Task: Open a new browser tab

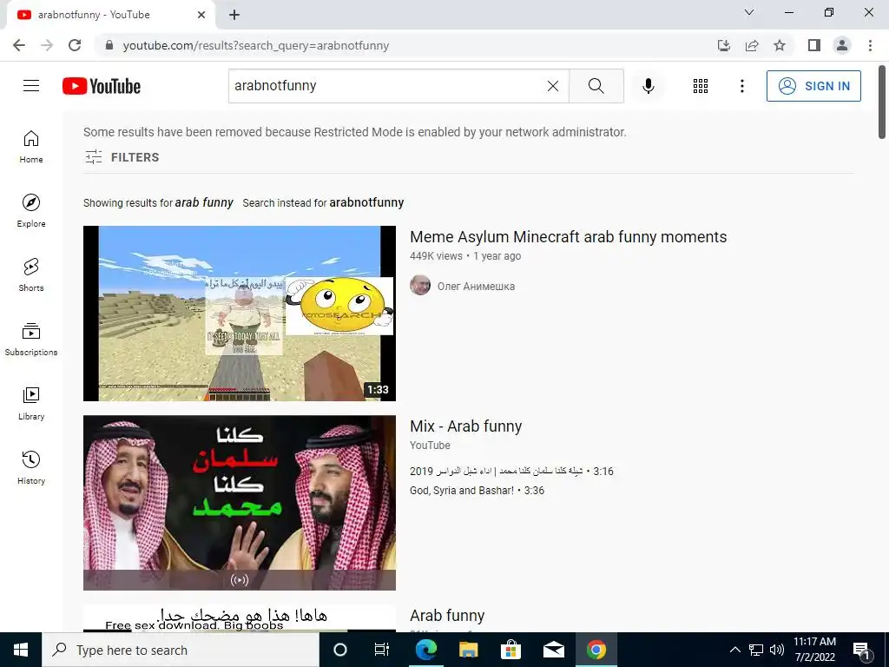Action: 234,15
